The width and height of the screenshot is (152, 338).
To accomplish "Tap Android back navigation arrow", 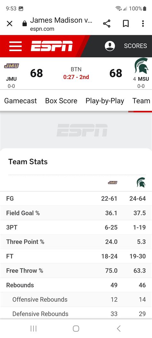I will click(x=119, y=328).
